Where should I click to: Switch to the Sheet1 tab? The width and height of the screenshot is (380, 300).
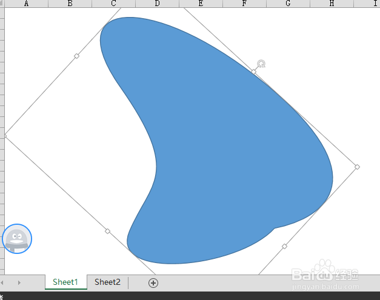[x=65, y=282]
